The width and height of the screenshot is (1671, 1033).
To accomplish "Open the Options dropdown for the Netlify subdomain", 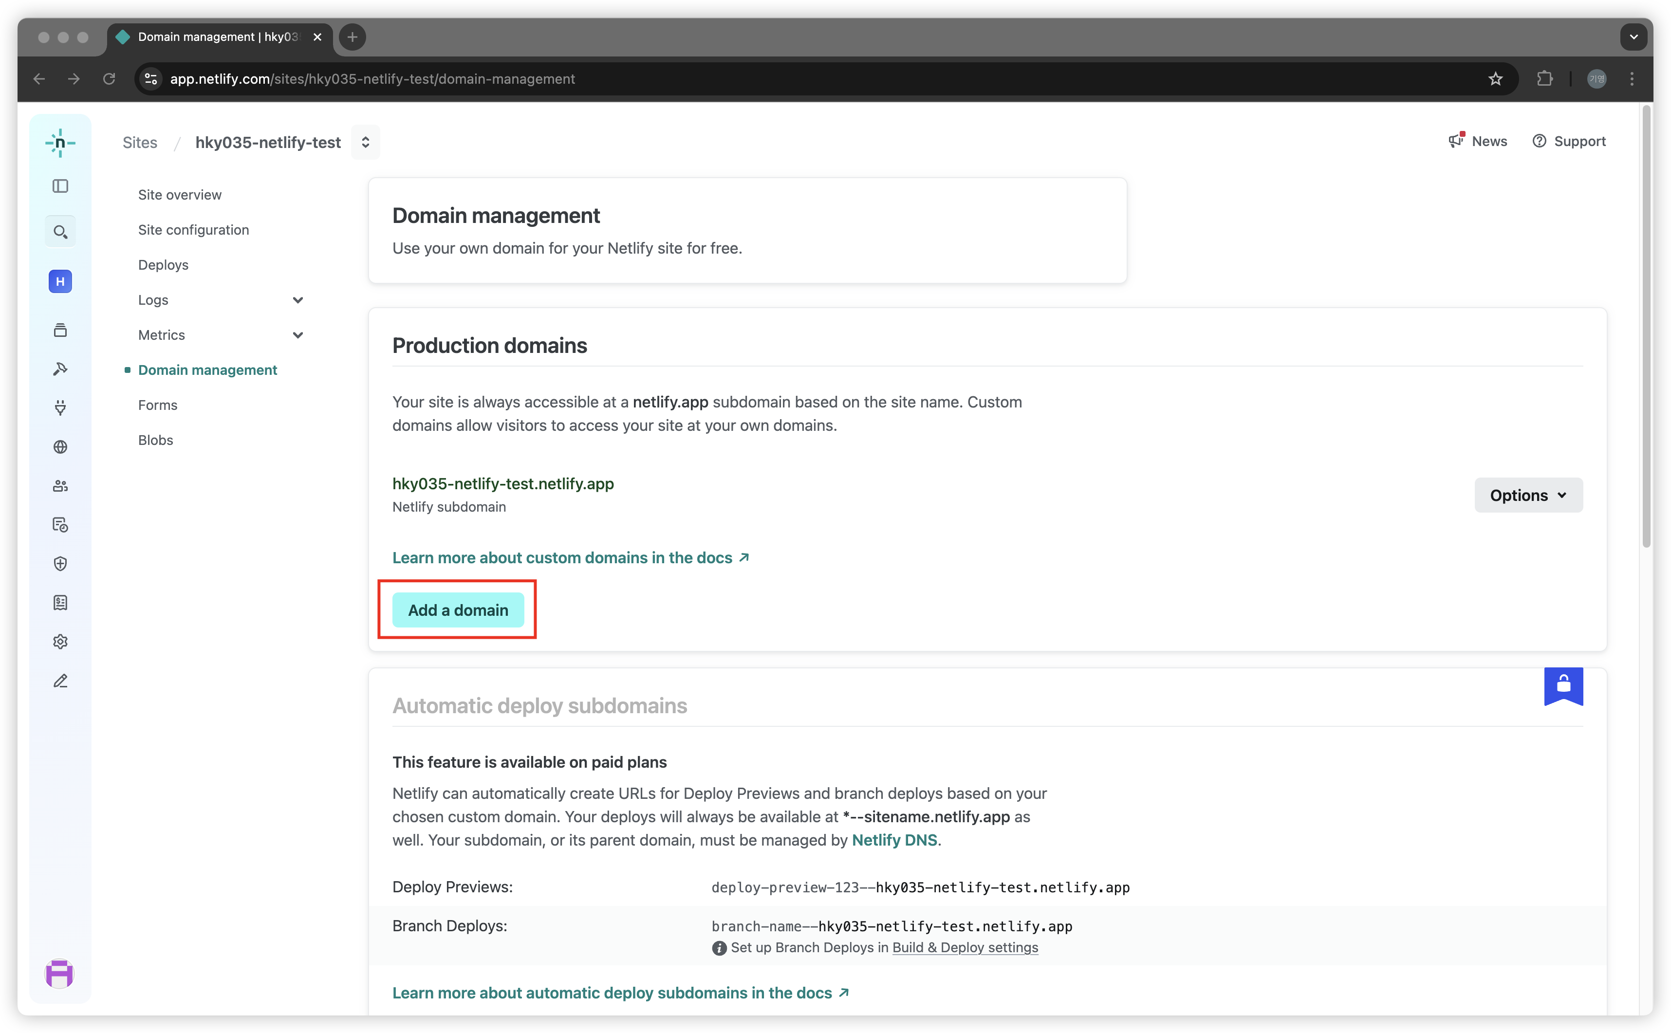I will (x=1528, y=495).
